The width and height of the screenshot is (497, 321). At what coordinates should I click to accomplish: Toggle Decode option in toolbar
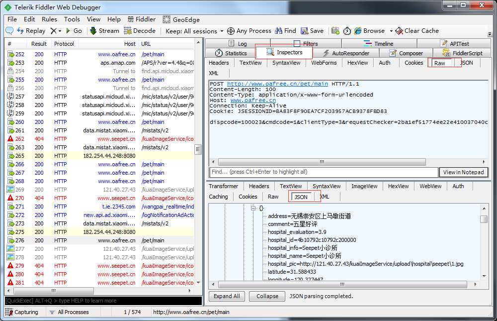tap(140, 31)
